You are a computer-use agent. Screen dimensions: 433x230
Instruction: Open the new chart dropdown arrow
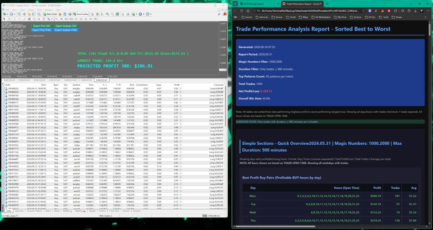(x=8, y=14)
